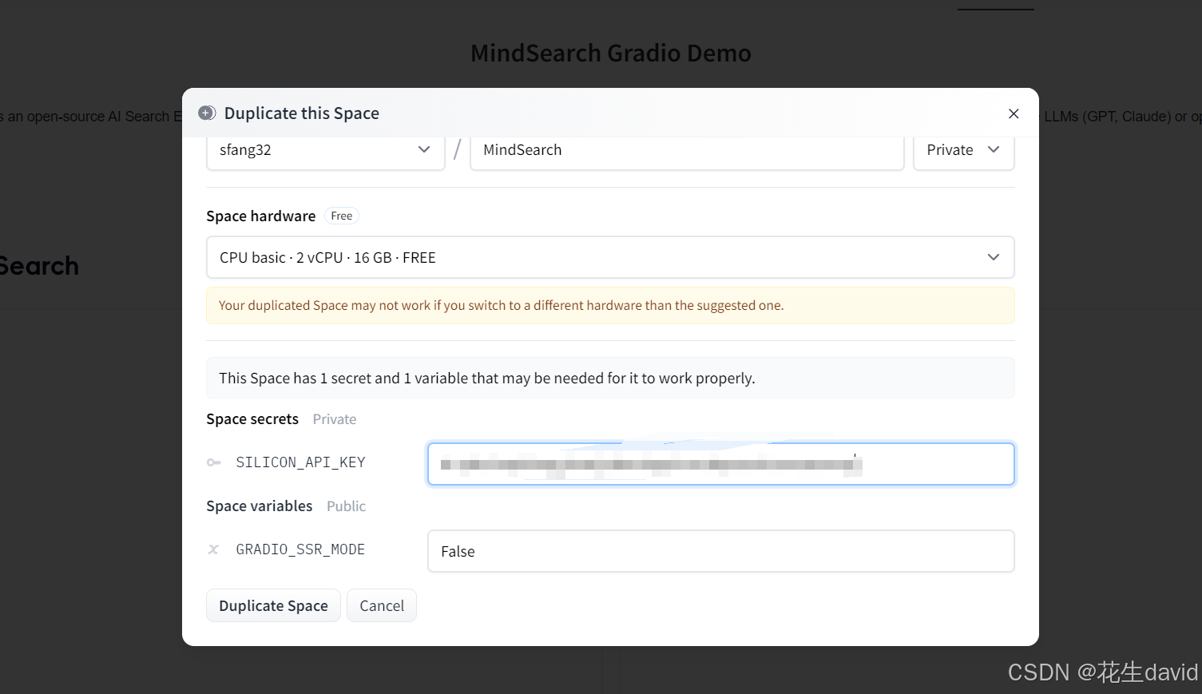Click the Space hardware heading

pos(261,216)
